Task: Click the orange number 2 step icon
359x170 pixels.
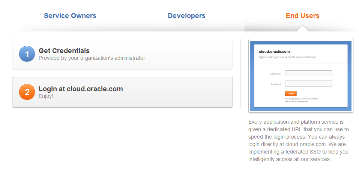Action: (27, 92)
